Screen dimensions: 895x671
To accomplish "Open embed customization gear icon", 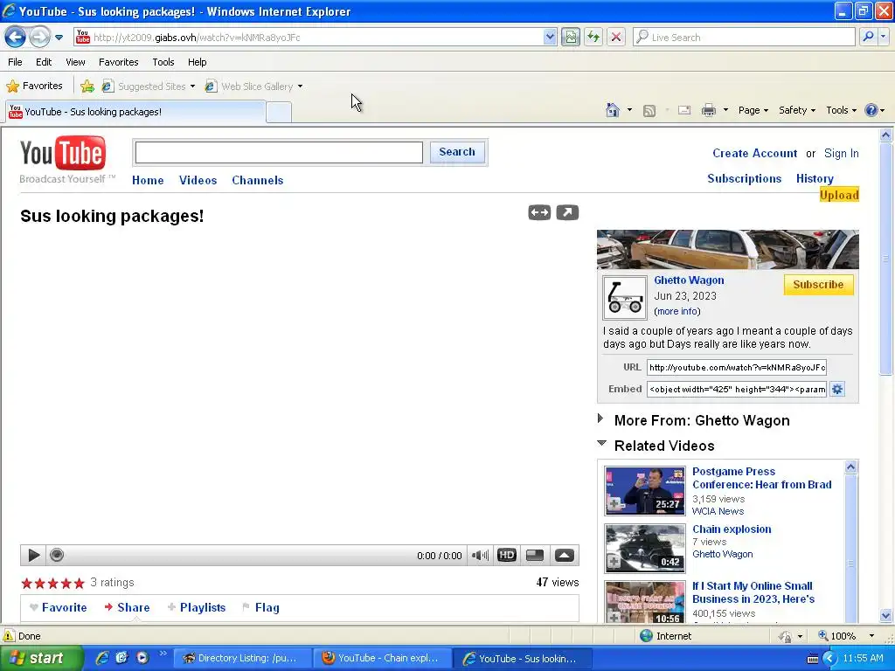I will (837, 389).
